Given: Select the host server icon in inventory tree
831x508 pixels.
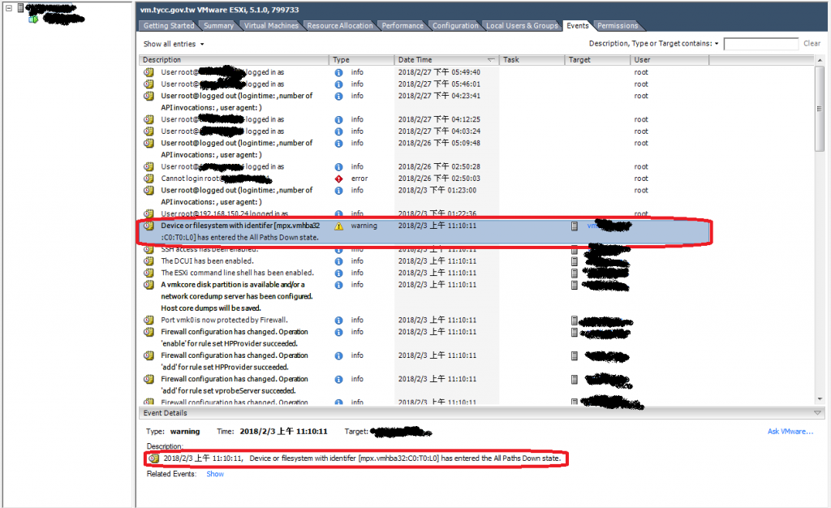Looking at the screenshot, I should click(x=20, y=7).
